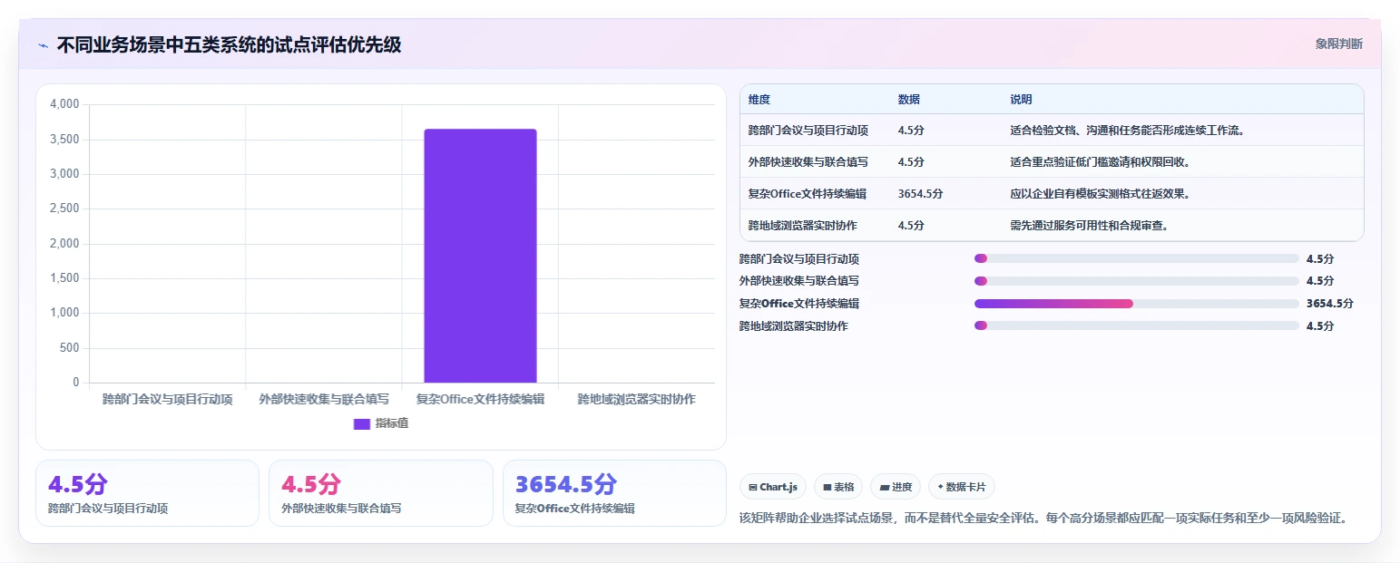The image size is (1400, 563).
Task: Click chart x-axis label 复杂Office文件持续编辑
Action: click(480, 400)
